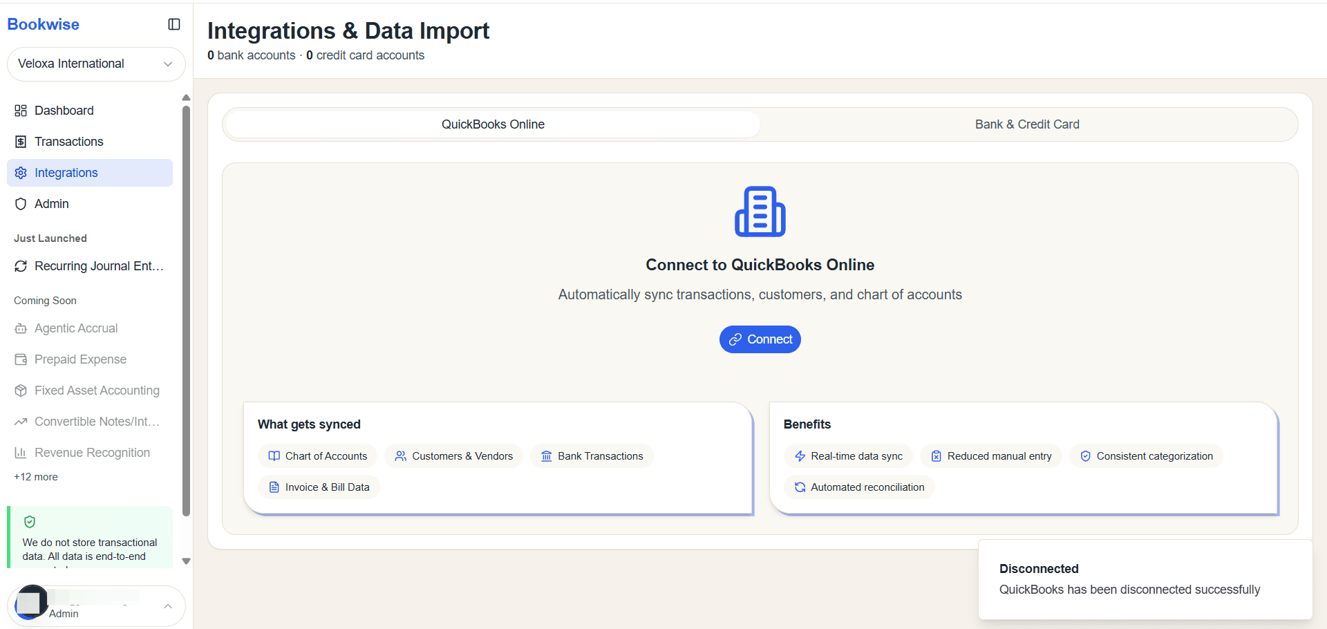Click the '0 bank accounts' summary text

pyautogui.click(x=252, y=55)
